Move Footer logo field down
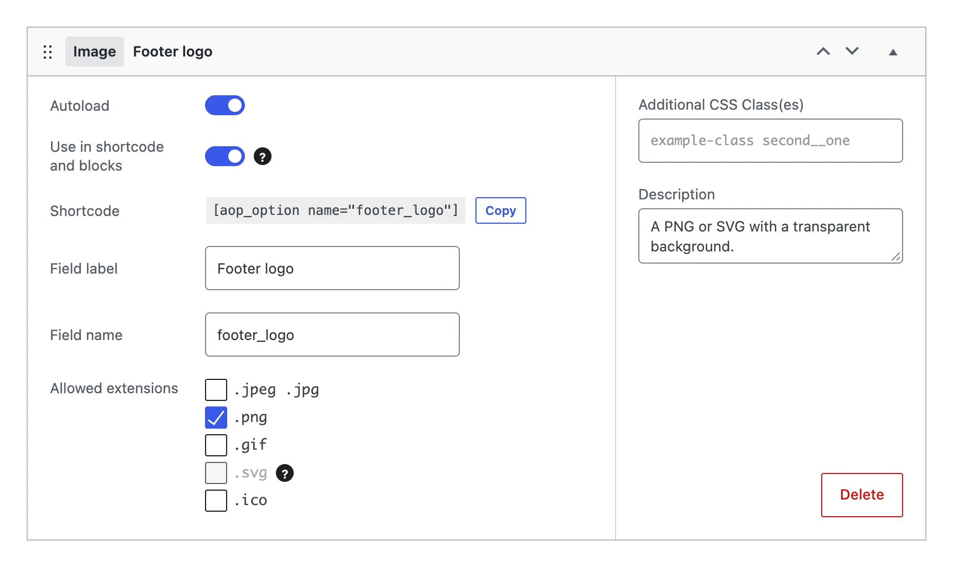The height and width of the screenshot is (566, 953). pos(852,52)
